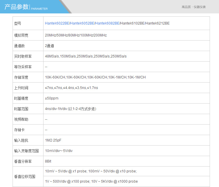Image resolution: width=219 pixels, height=187 pixels.
Task: Select the 存储深度 row label
Action: (x=21, y=77)
